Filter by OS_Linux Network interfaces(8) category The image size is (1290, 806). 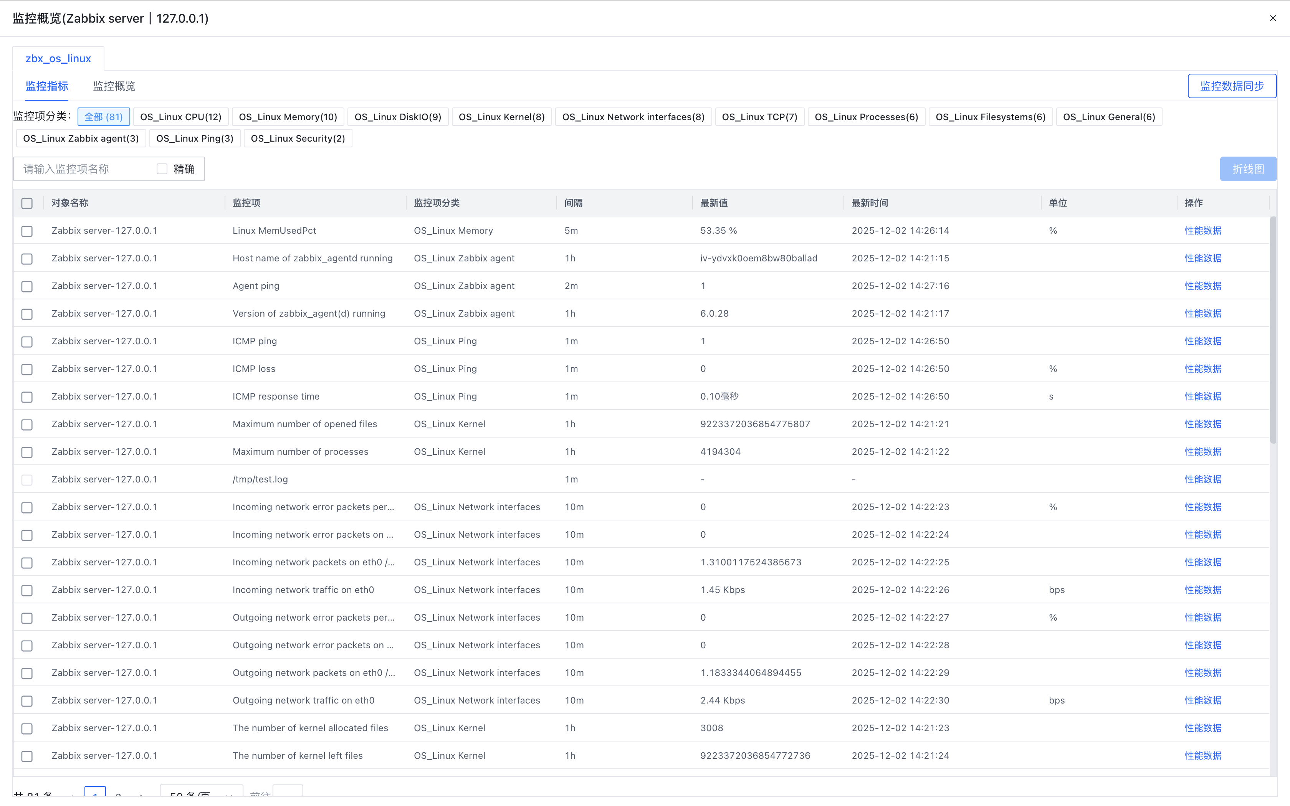coord(633,117)
